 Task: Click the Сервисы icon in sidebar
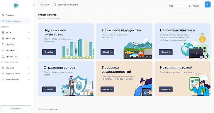tap(3, 44)
